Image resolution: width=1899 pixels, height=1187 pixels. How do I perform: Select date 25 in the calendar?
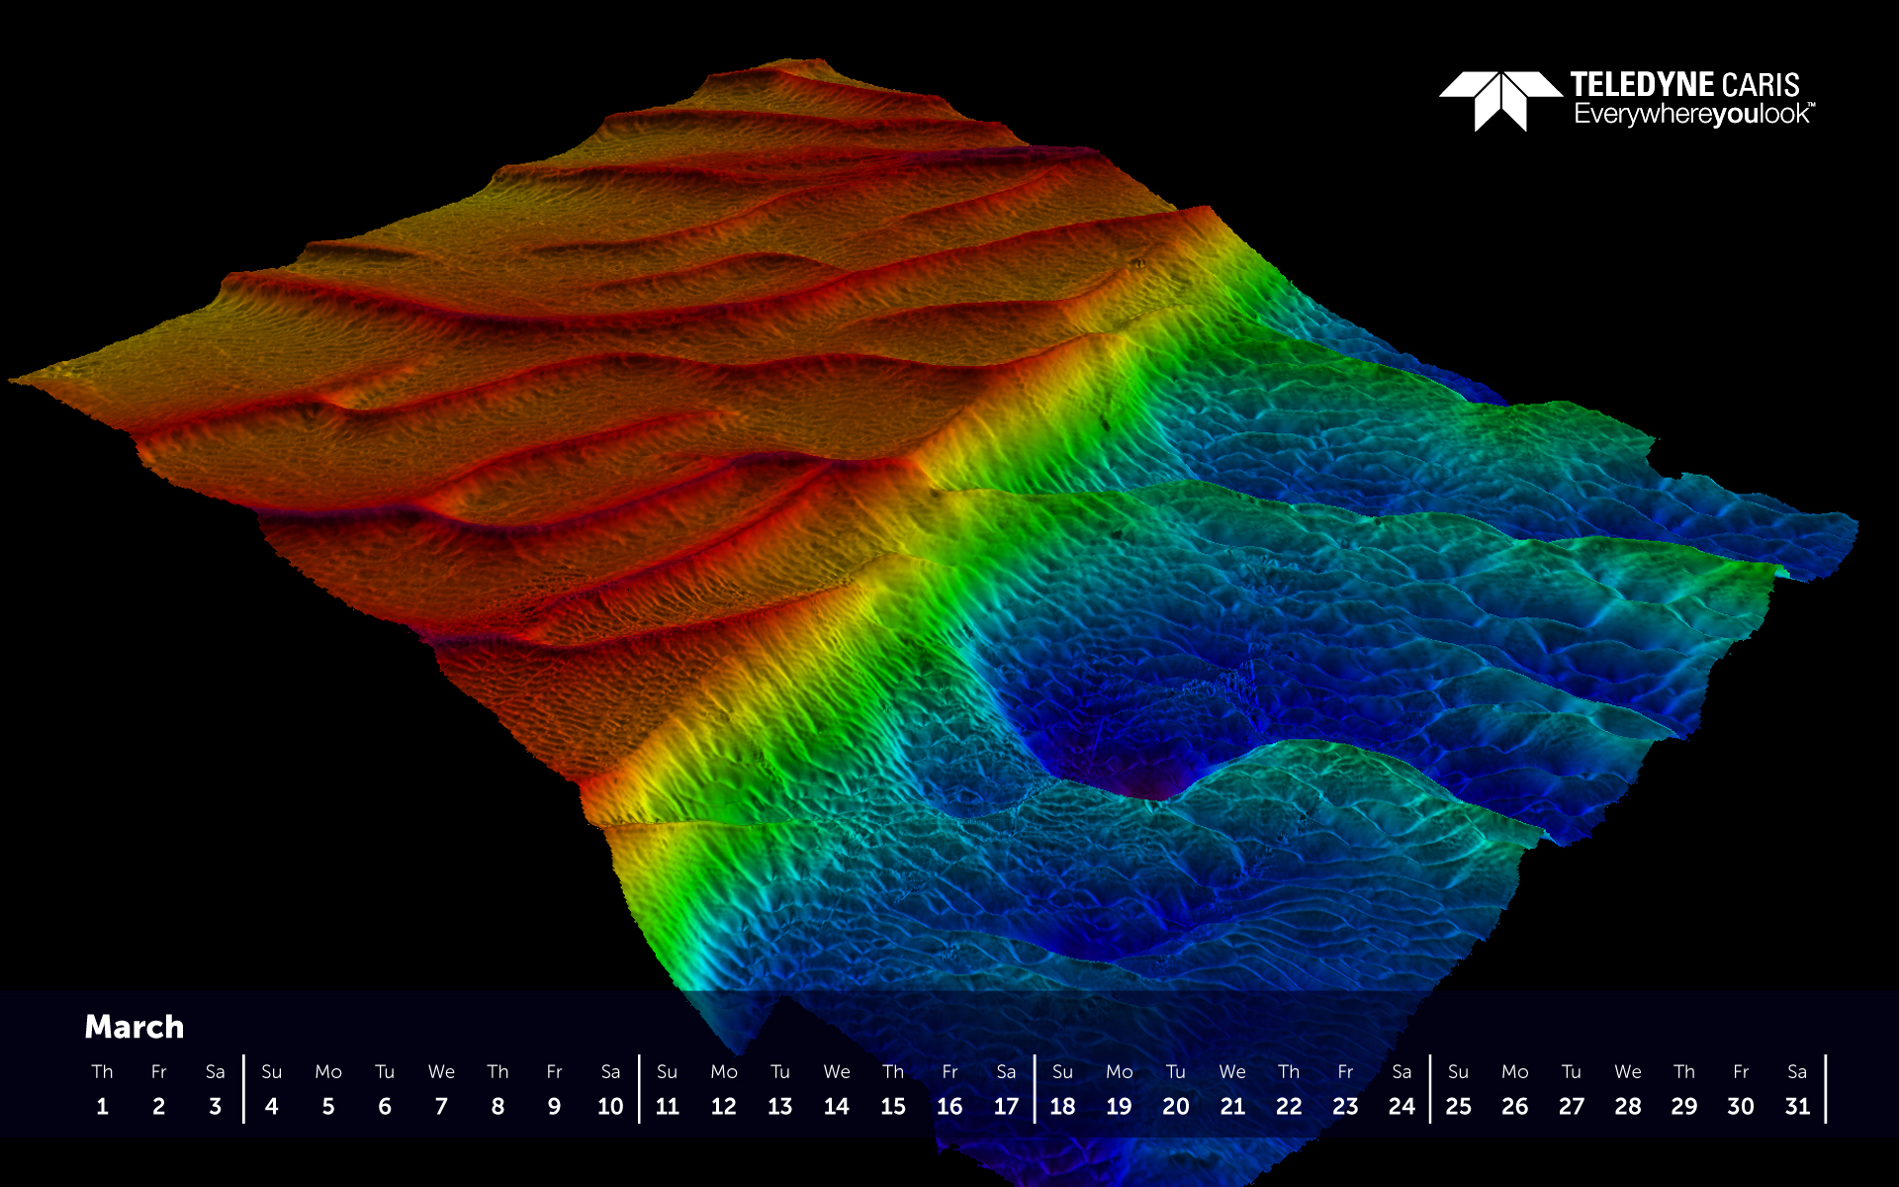1458,1107
